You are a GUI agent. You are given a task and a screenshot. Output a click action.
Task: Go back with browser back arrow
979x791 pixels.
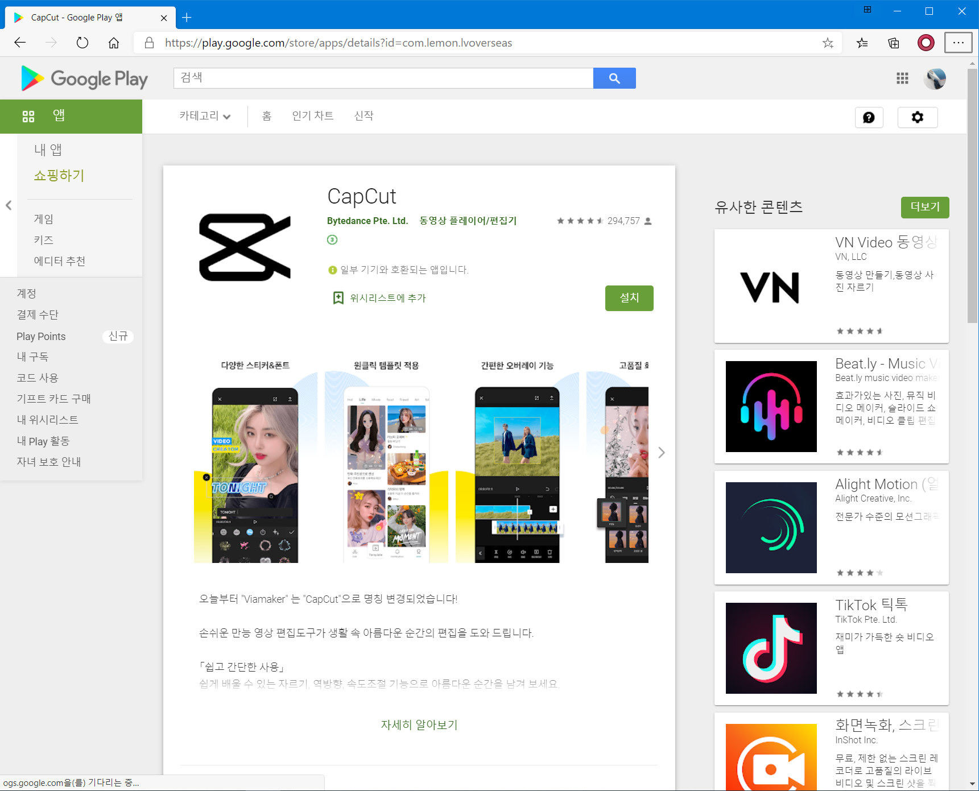(x=20, y=43)
